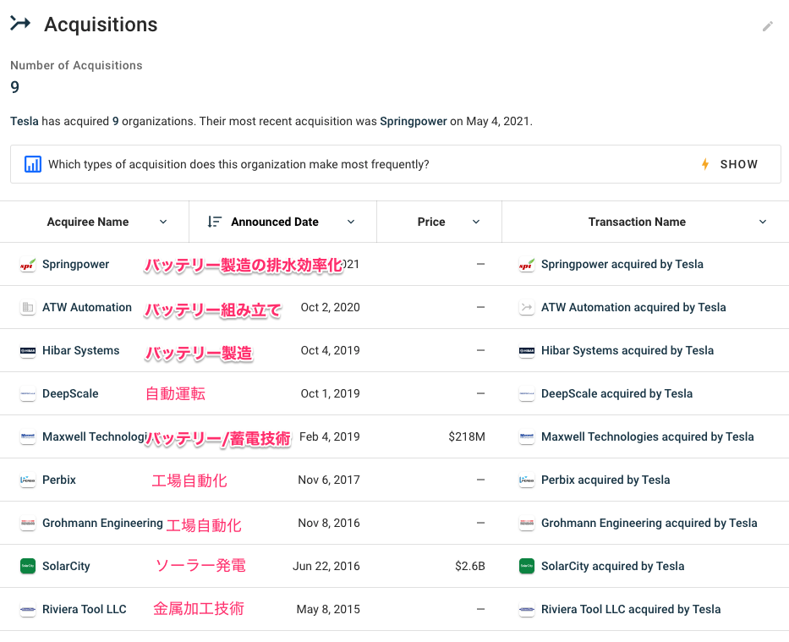
Task: Click the pencil edit icon
Action: (x=767, y=26)
